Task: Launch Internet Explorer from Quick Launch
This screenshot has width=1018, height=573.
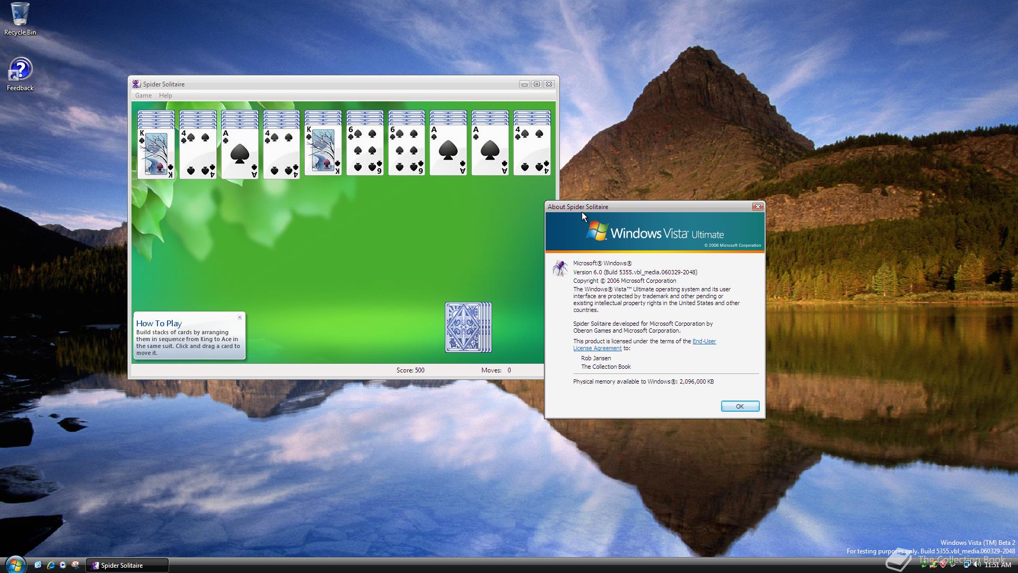Action: pos(51,565)
